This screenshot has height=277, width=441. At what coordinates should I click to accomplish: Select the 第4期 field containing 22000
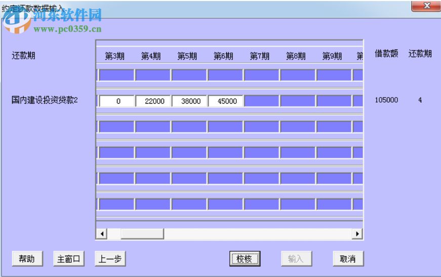tap(153, 101)
